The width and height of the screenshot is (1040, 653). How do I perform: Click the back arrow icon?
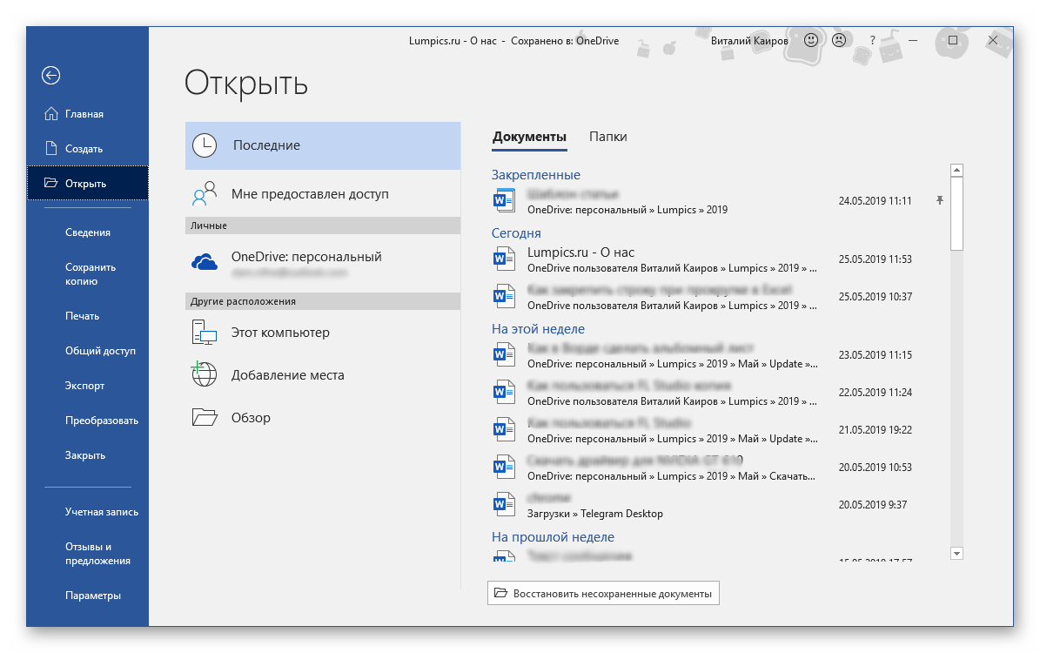coord(50,76)
